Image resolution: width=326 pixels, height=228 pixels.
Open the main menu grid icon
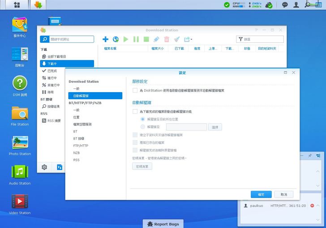click(17, 5)
